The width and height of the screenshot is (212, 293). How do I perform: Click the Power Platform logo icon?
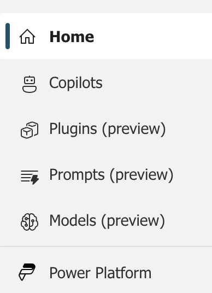[27, 272]
